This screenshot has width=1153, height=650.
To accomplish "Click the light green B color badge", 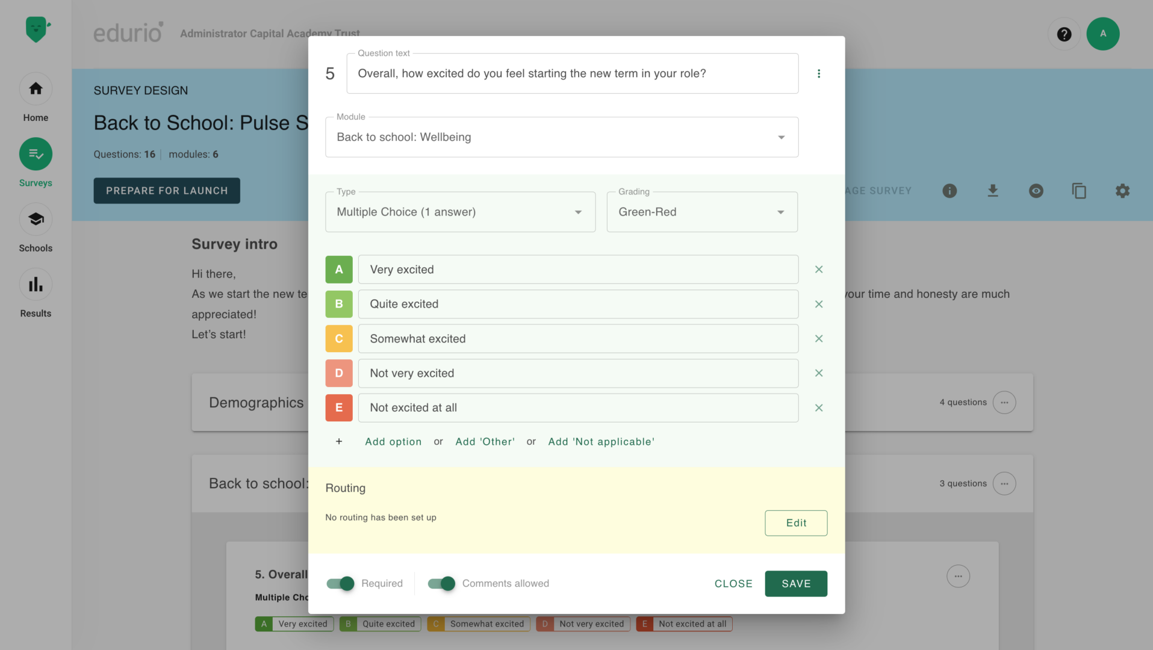I will [339, 304].
